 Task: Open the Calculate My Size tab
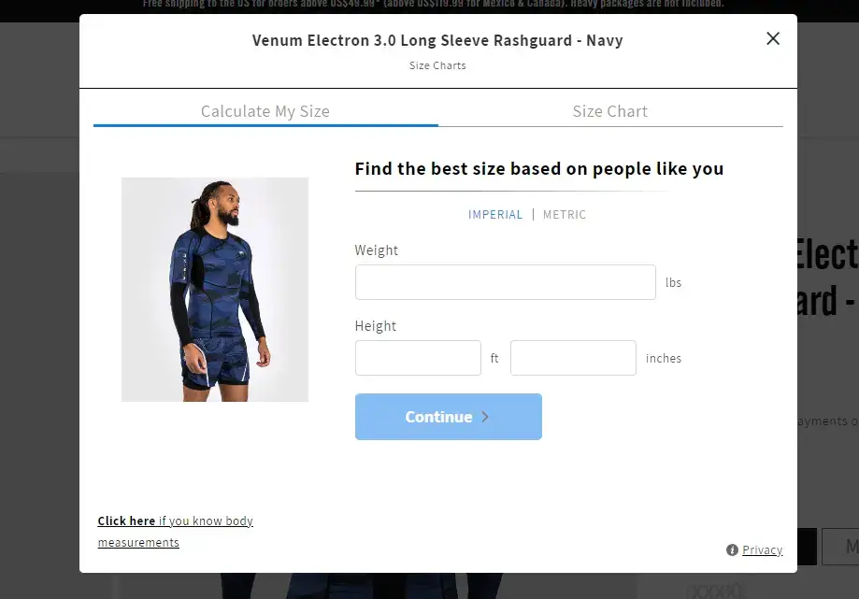point(265,111)
